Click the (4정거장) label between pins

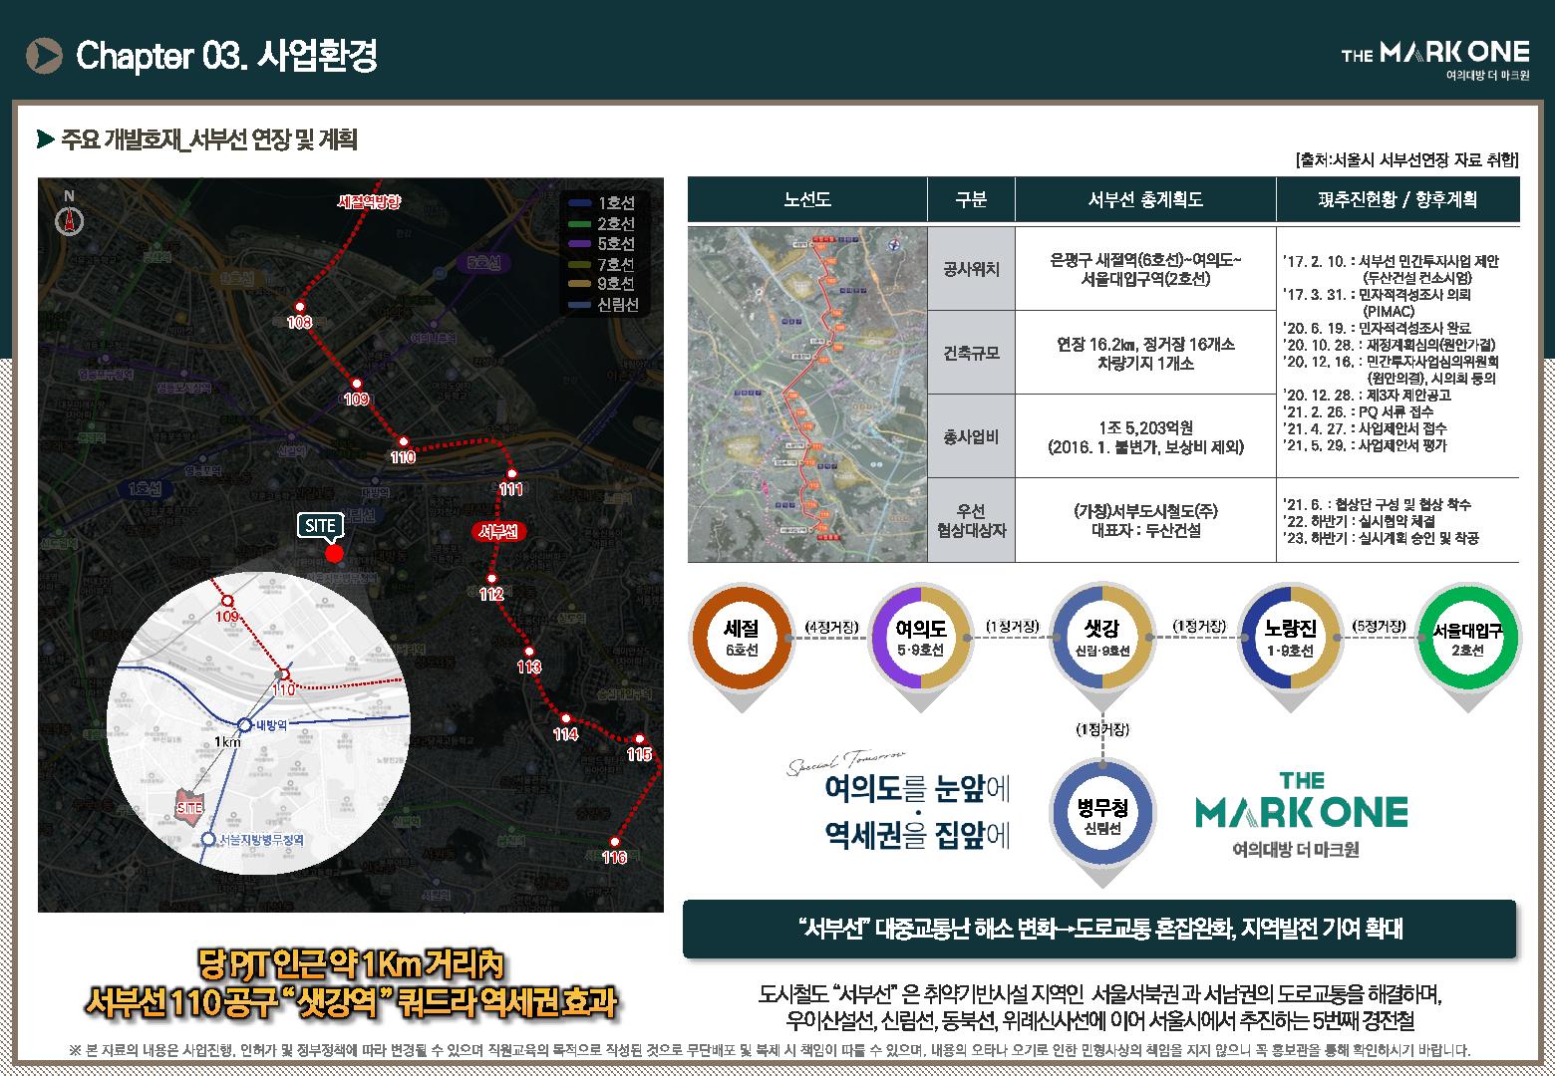[831, 627]
